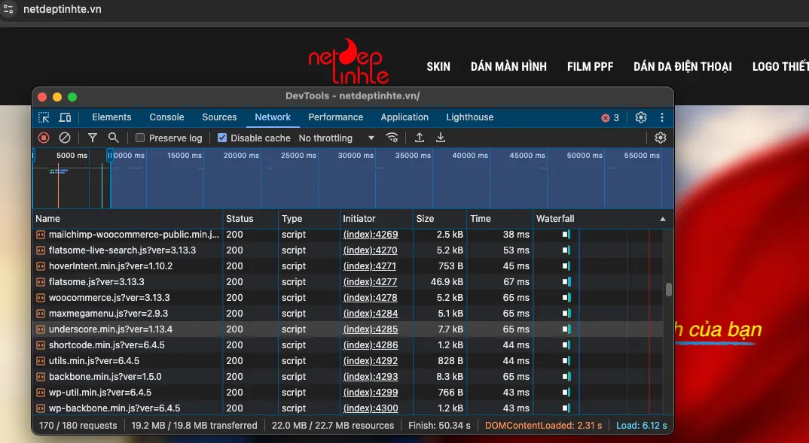Image resolution: width=809 pixels, height=443 pixels.
Task: Select the Network tab
Action: click(x=273, y=117)
